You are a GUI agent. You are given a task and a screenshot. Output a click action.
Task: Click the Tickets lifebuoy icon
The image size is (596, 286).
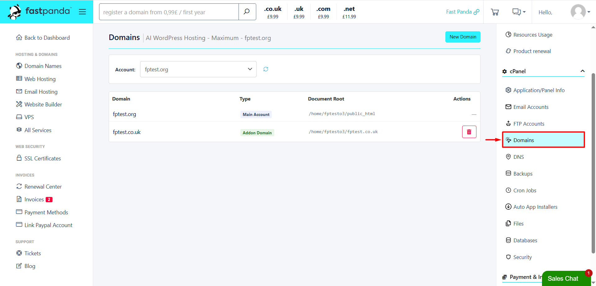point(19,253)
